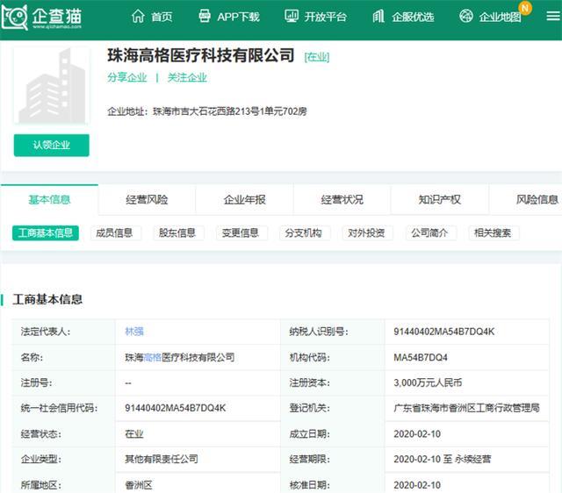Click the [在业] status tag beside company title
The height and width of the screenshot is (493, 562).
317,57
